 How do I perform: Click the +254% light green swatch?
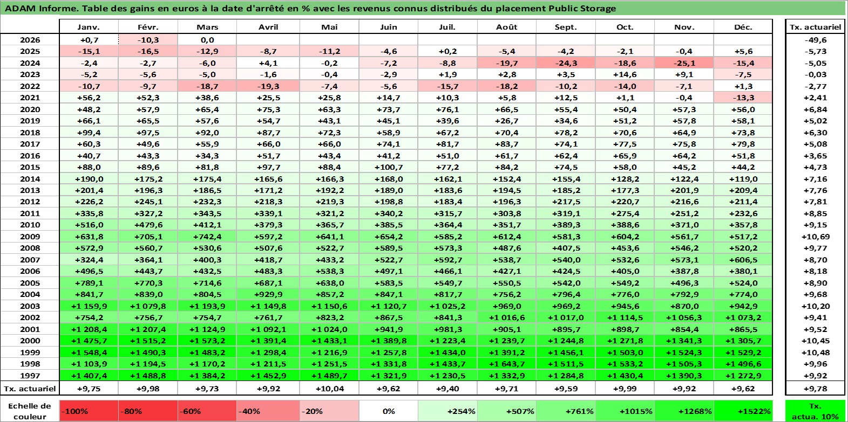447,411
